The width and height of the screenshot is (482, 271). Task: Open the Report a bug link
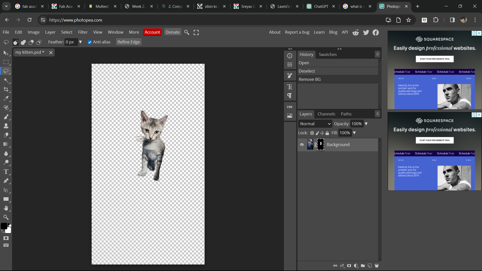click(x=297, y=32)
